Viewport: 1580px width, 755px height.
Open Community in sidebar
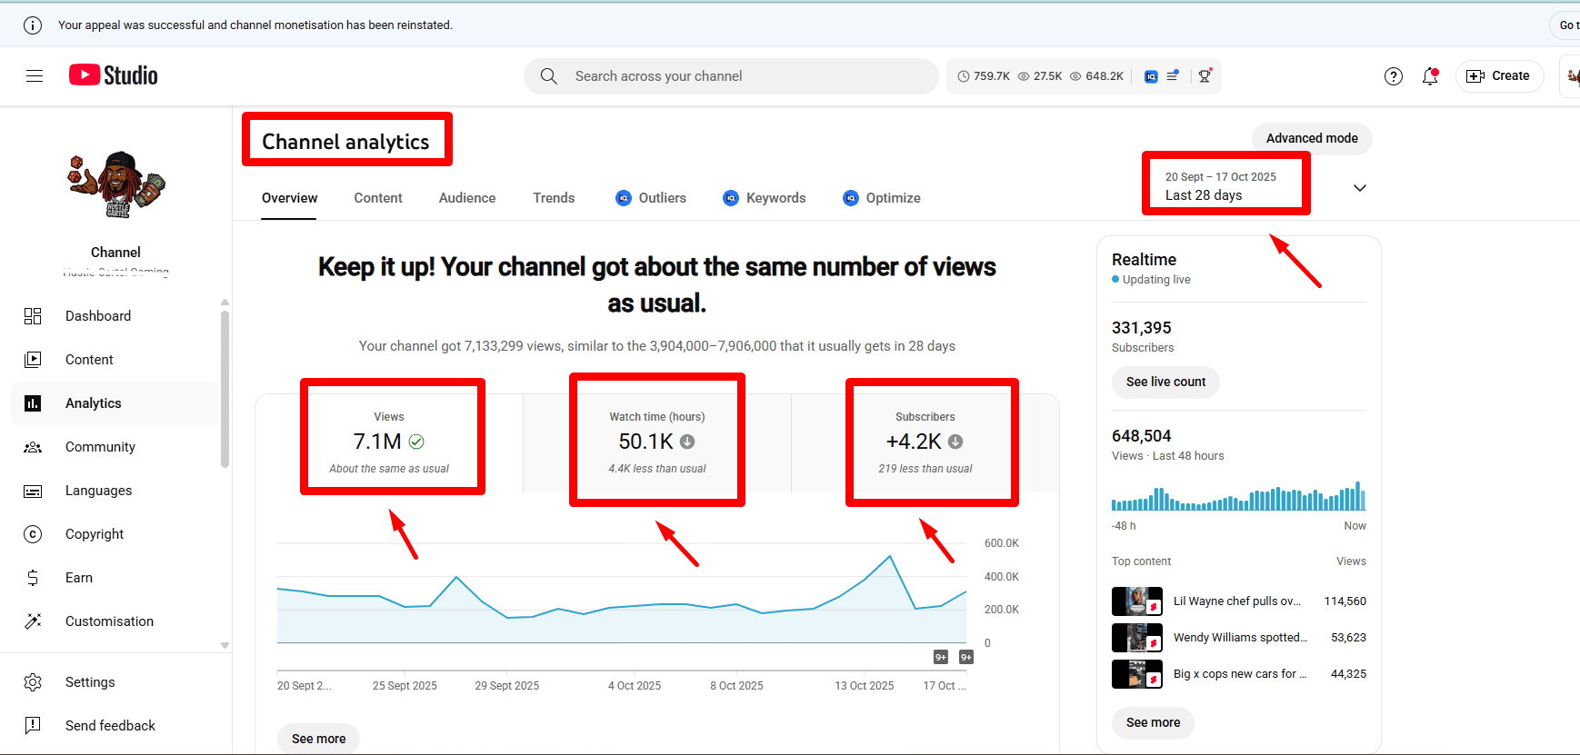point(115,447)
